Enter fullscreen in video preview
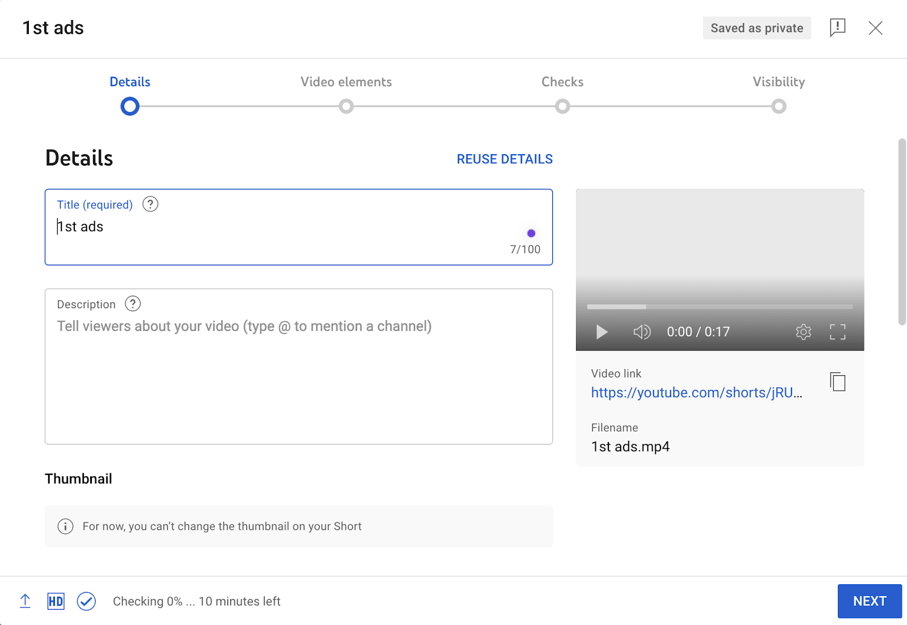The image size is (907, 625). pyautogui.click(x=837, y=331)
